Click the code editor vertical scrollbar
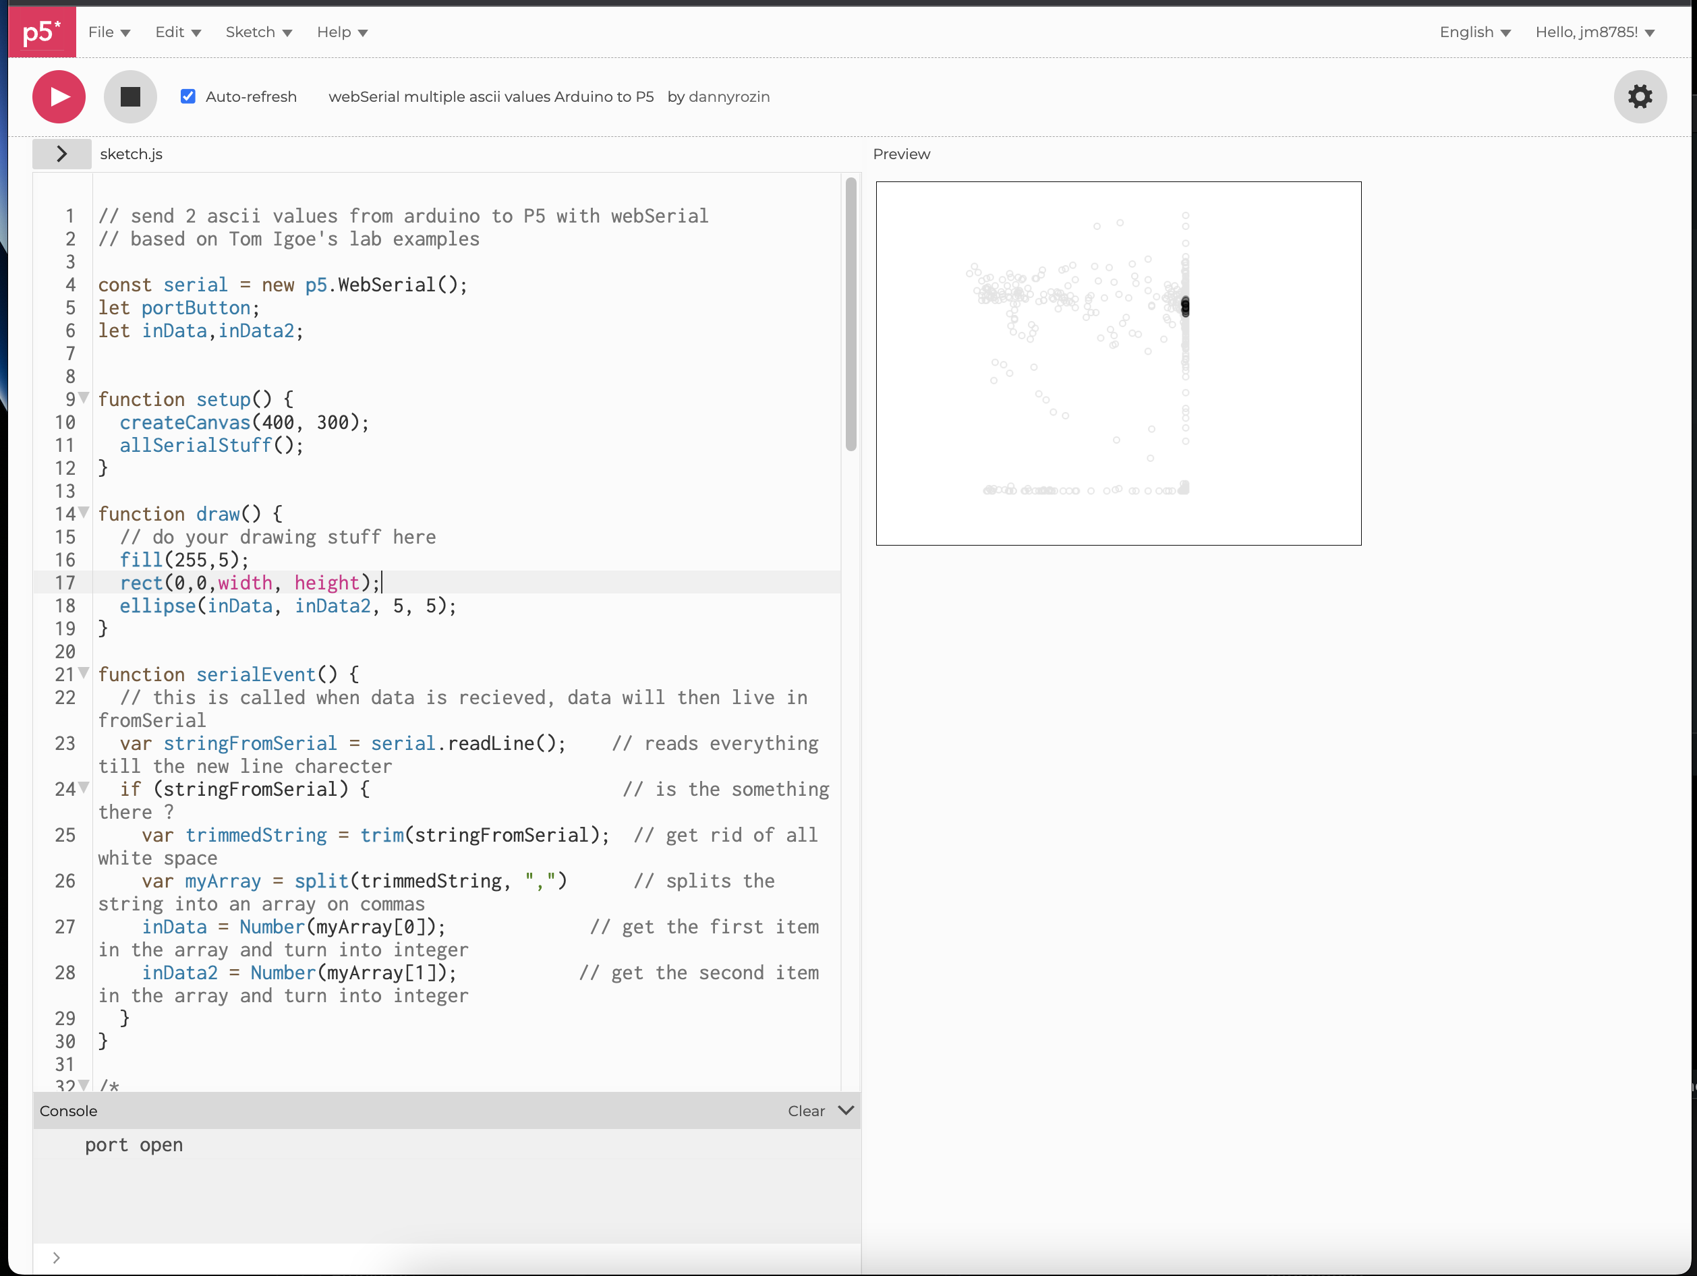Image resolution: width=1697 pixels, height=1276 pixels. [x=850, y=314]
